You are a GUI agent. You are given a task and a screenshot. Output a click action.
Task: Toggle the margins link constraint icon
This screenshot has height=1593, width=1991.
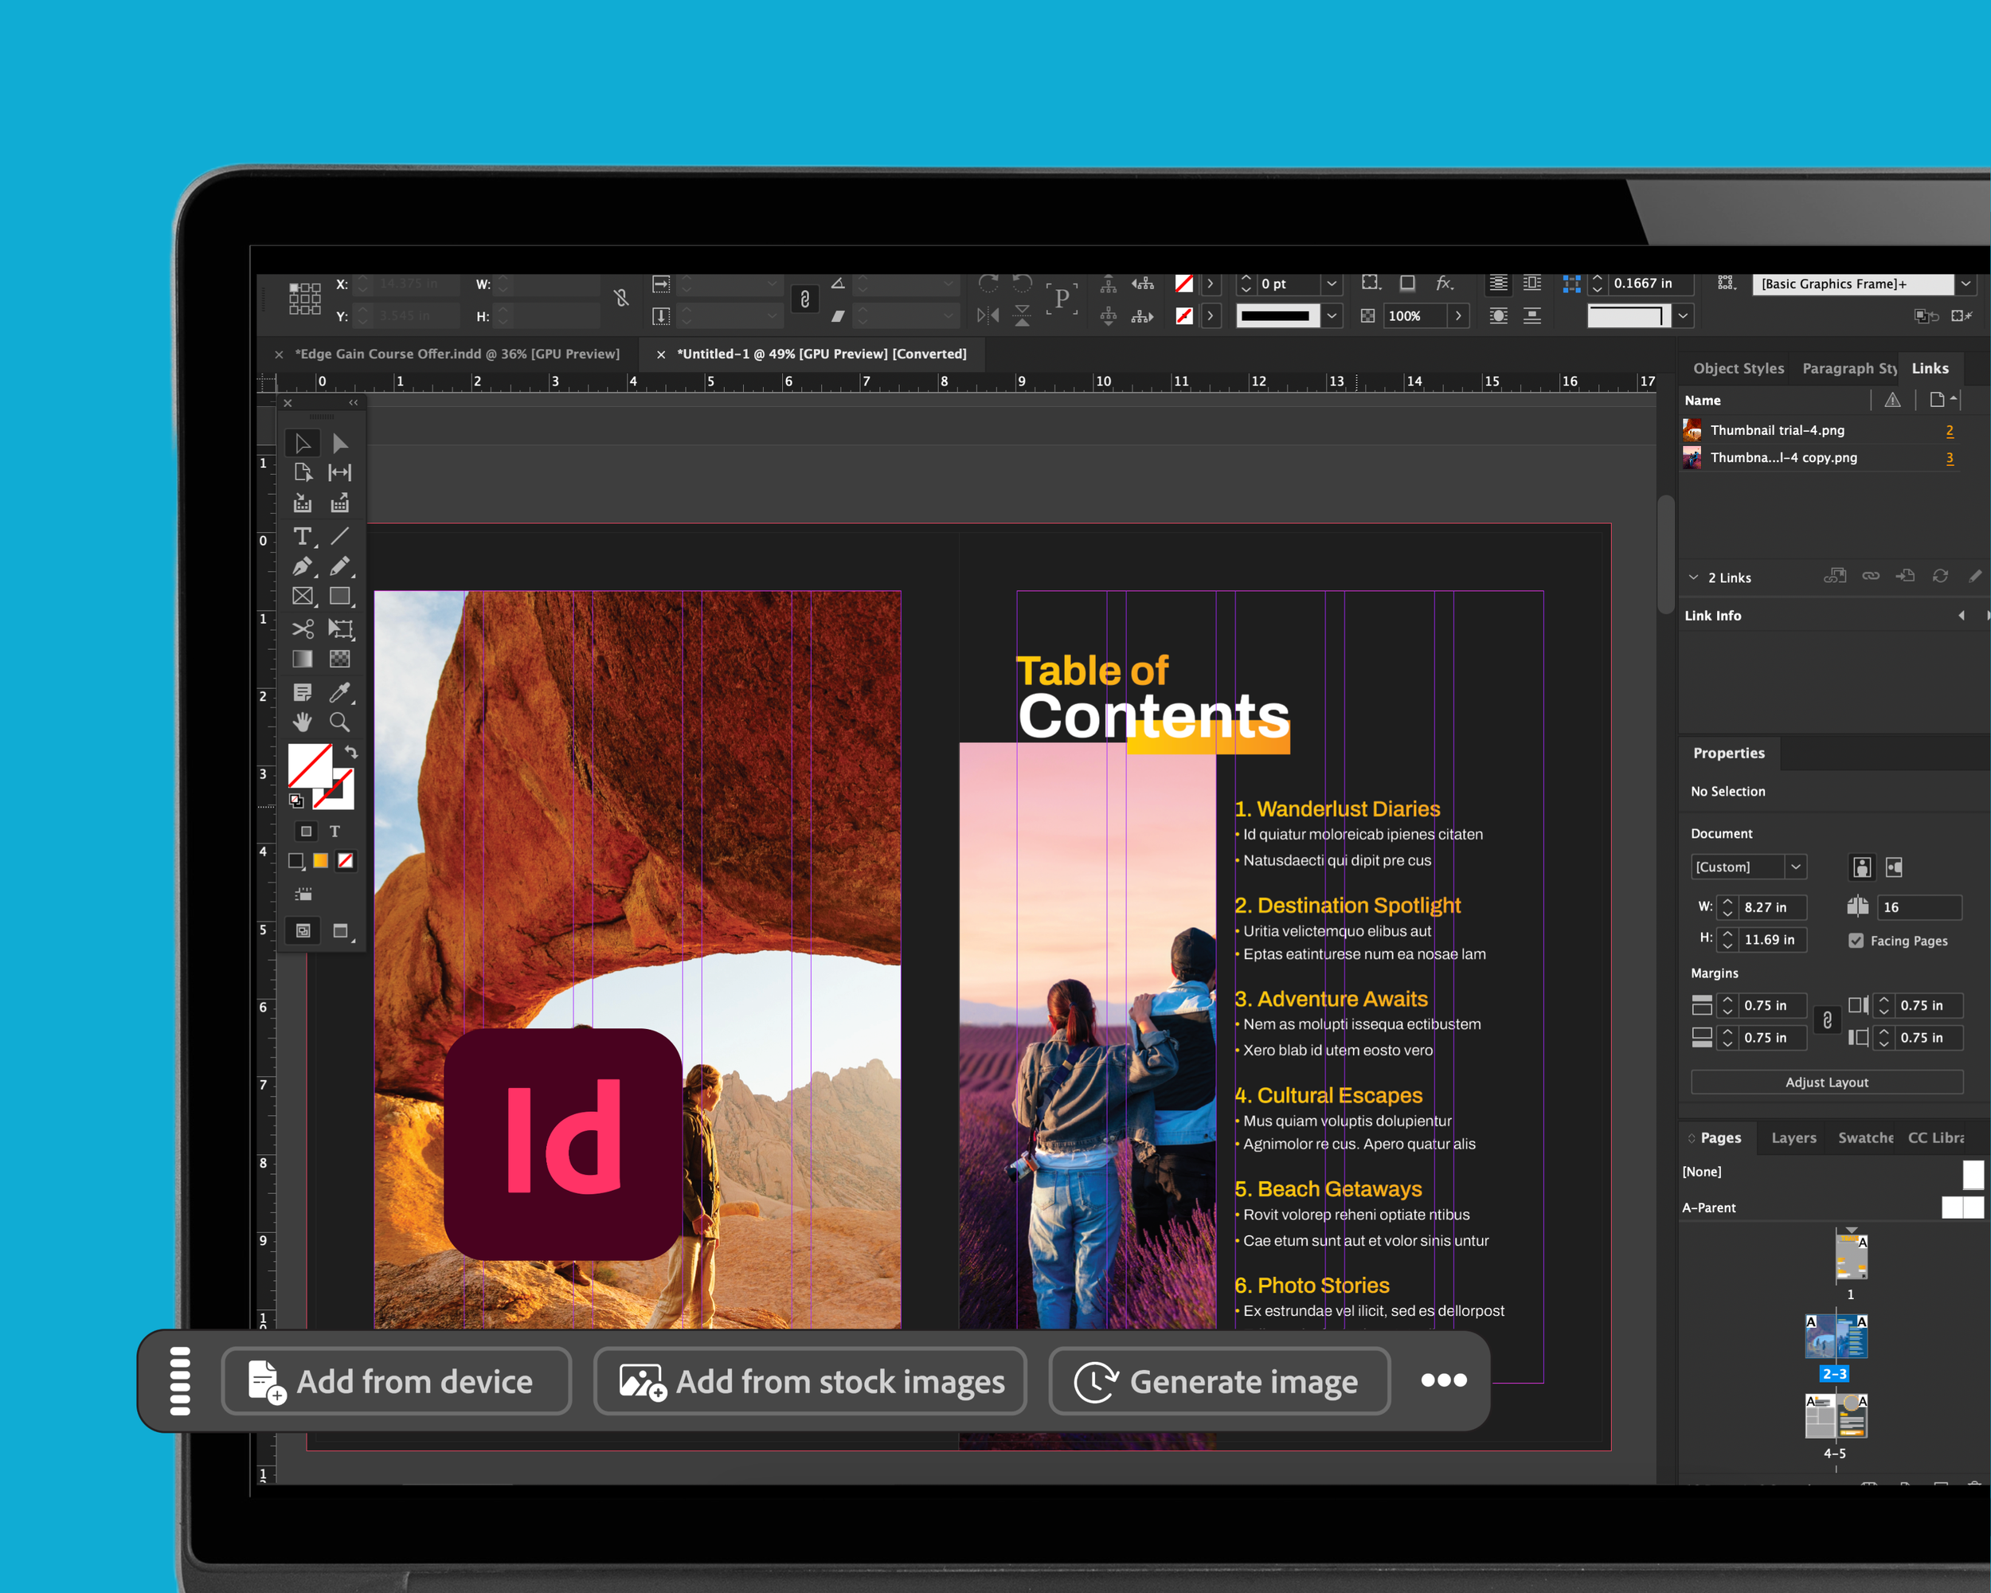point(1827,1020)
